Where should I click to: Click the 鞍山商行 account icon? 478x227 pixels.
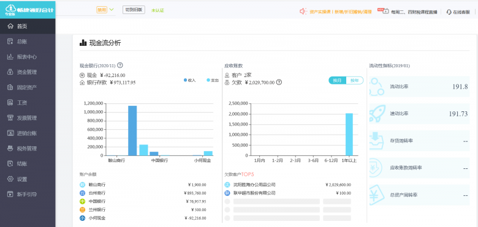[82, 185]
